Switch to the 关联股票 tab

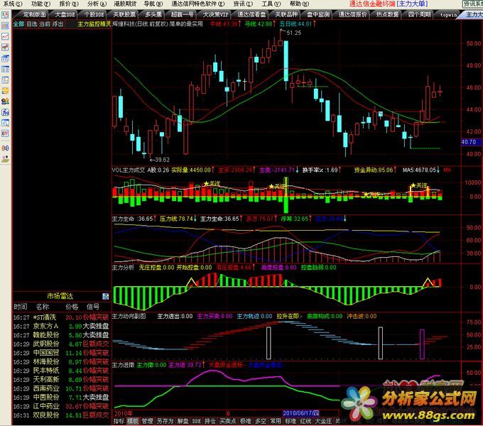(x=124, y=14)
